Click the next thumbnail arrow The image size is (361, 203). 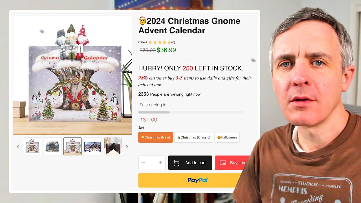pos(127,147)
